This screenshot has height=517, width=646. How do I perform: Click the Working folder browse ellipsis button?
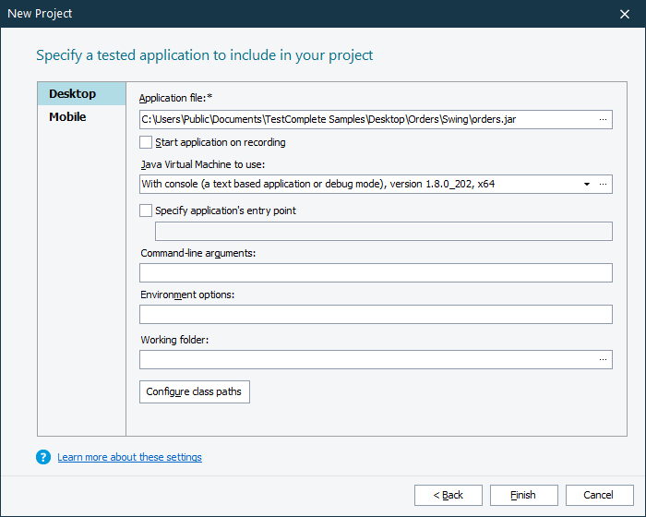[x=603, y=360]
